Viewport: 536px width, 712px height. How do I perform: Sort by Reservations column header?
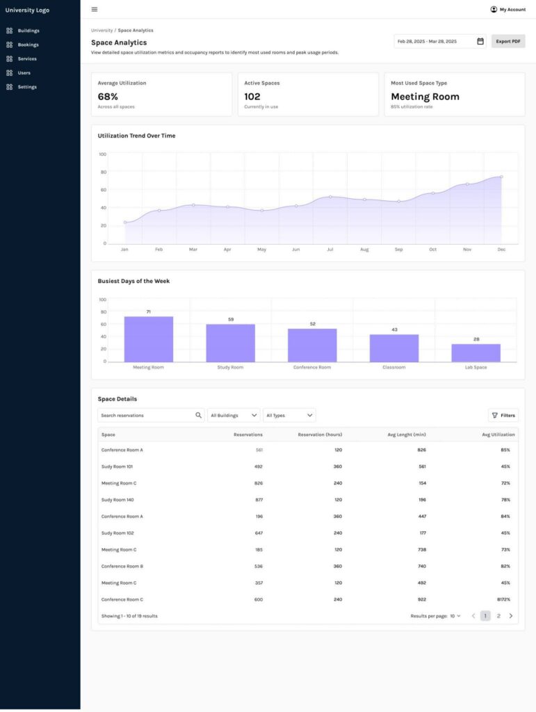coord(247,435)
